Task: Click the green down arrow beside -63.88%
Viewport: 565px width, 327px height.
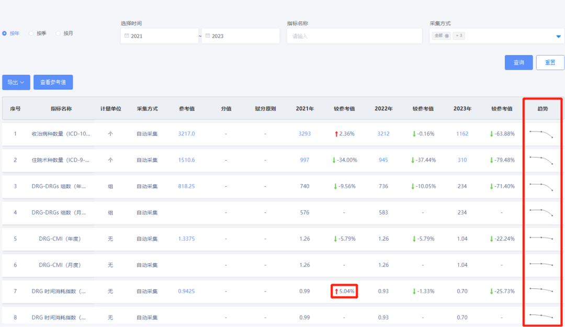Action: (x=491, y=134)
